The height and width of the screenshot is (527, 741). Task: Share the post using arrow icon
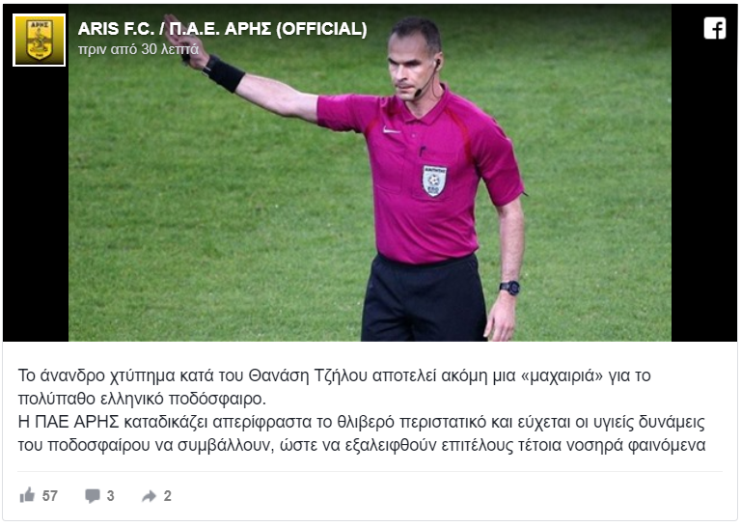click(x=149, y=496)
